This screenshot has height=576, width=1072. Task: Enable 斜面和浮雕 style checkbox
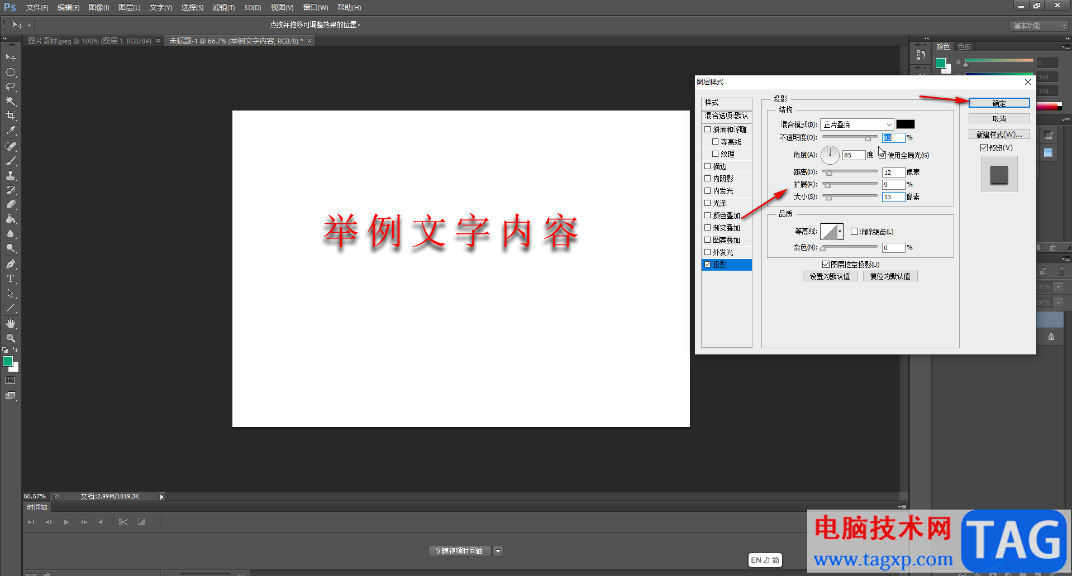(708, 129)
